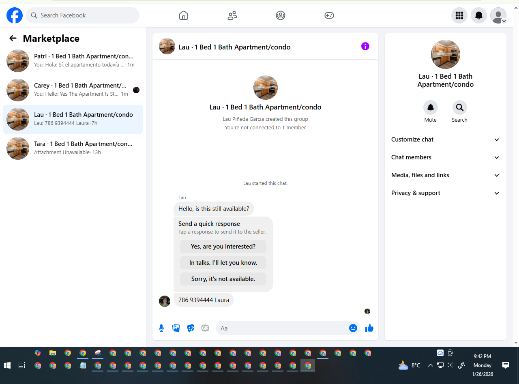Open the purple conversation information icon
The height and width of the screenshot is (384, 519).
365,46
